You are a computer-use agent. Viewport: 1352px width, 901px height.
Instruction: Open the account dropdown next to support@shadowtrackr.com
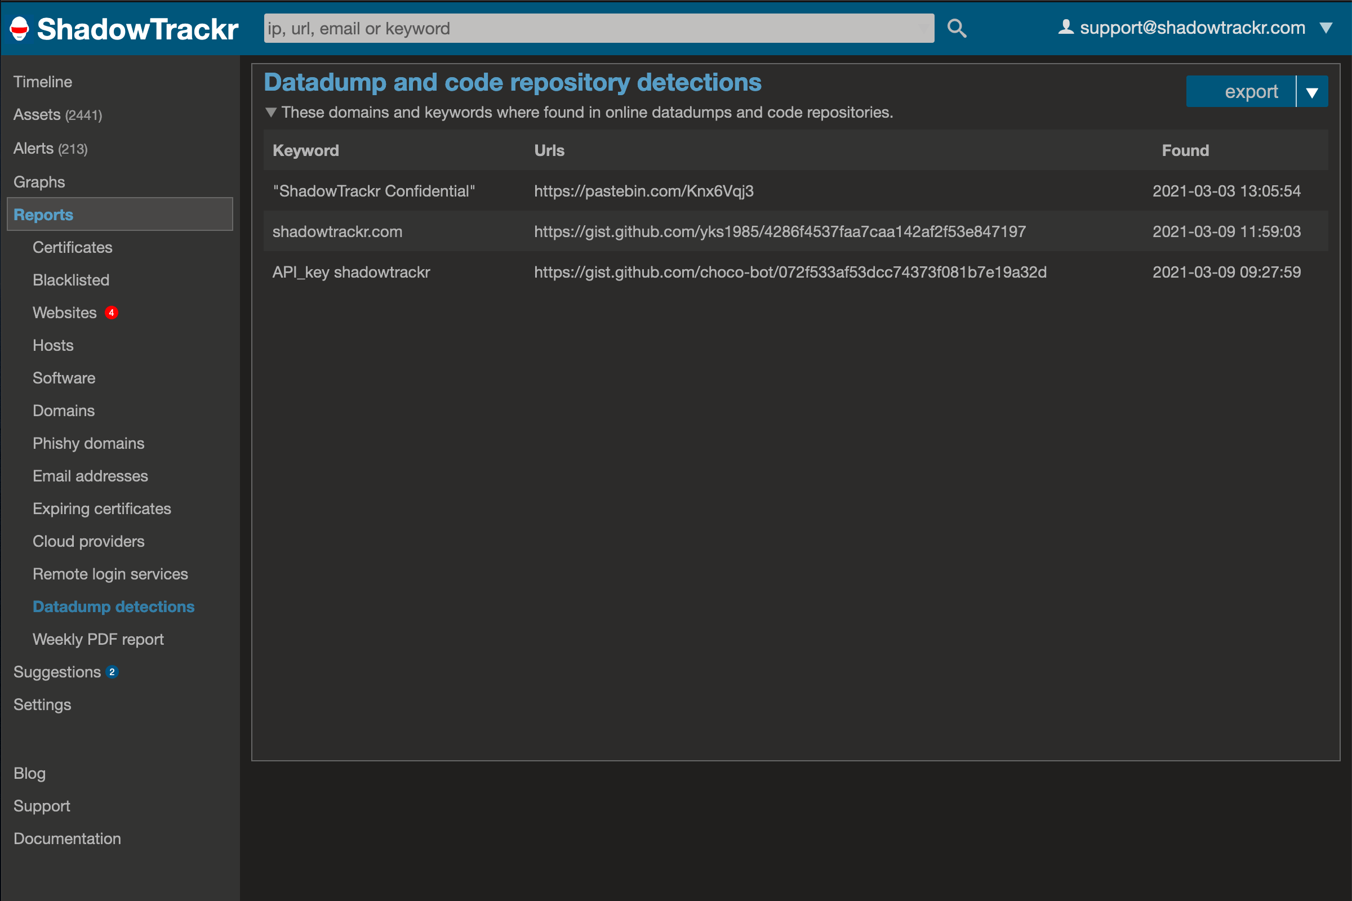coord(1326,27)
